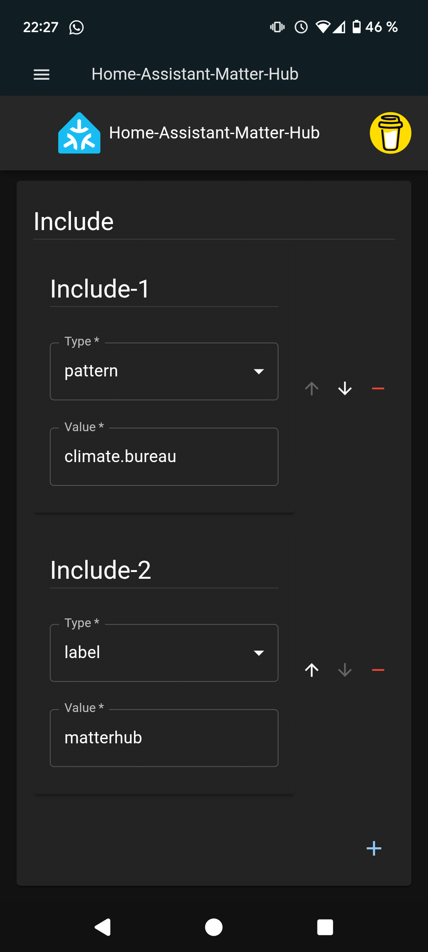Tap the WhatsApp notification icon in status bar
Screen dimensions: 428x952
point(76,27)
